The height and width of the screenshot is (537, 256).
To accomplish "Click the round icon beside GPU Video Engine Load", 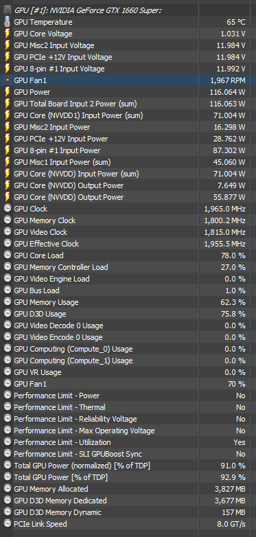I will tap(7, 278).
